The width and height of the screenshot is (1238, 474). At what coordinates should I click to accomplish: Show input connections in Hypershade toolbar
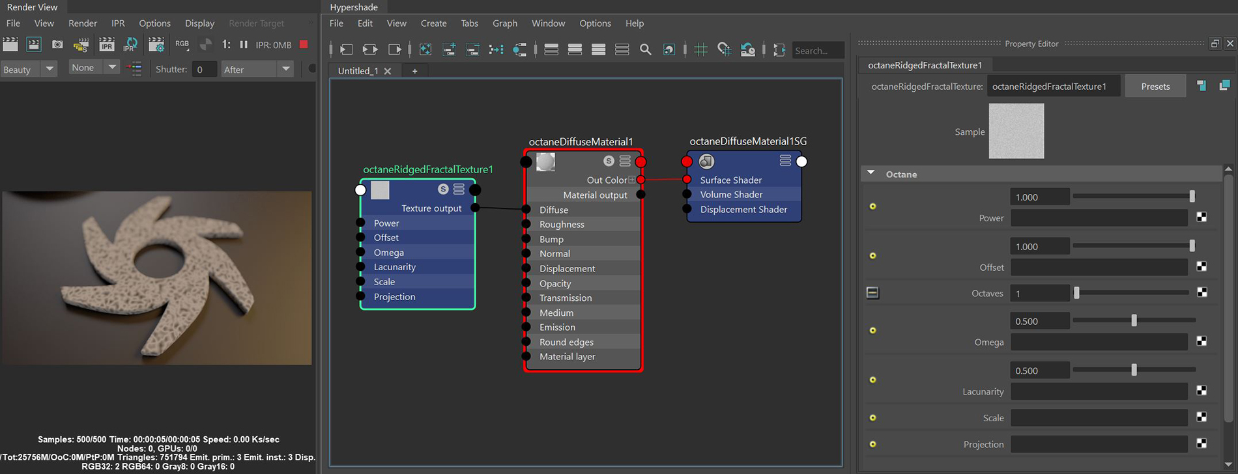click(346, 49)
